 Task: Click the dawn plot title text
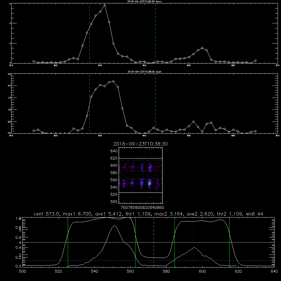click(144, 1)
